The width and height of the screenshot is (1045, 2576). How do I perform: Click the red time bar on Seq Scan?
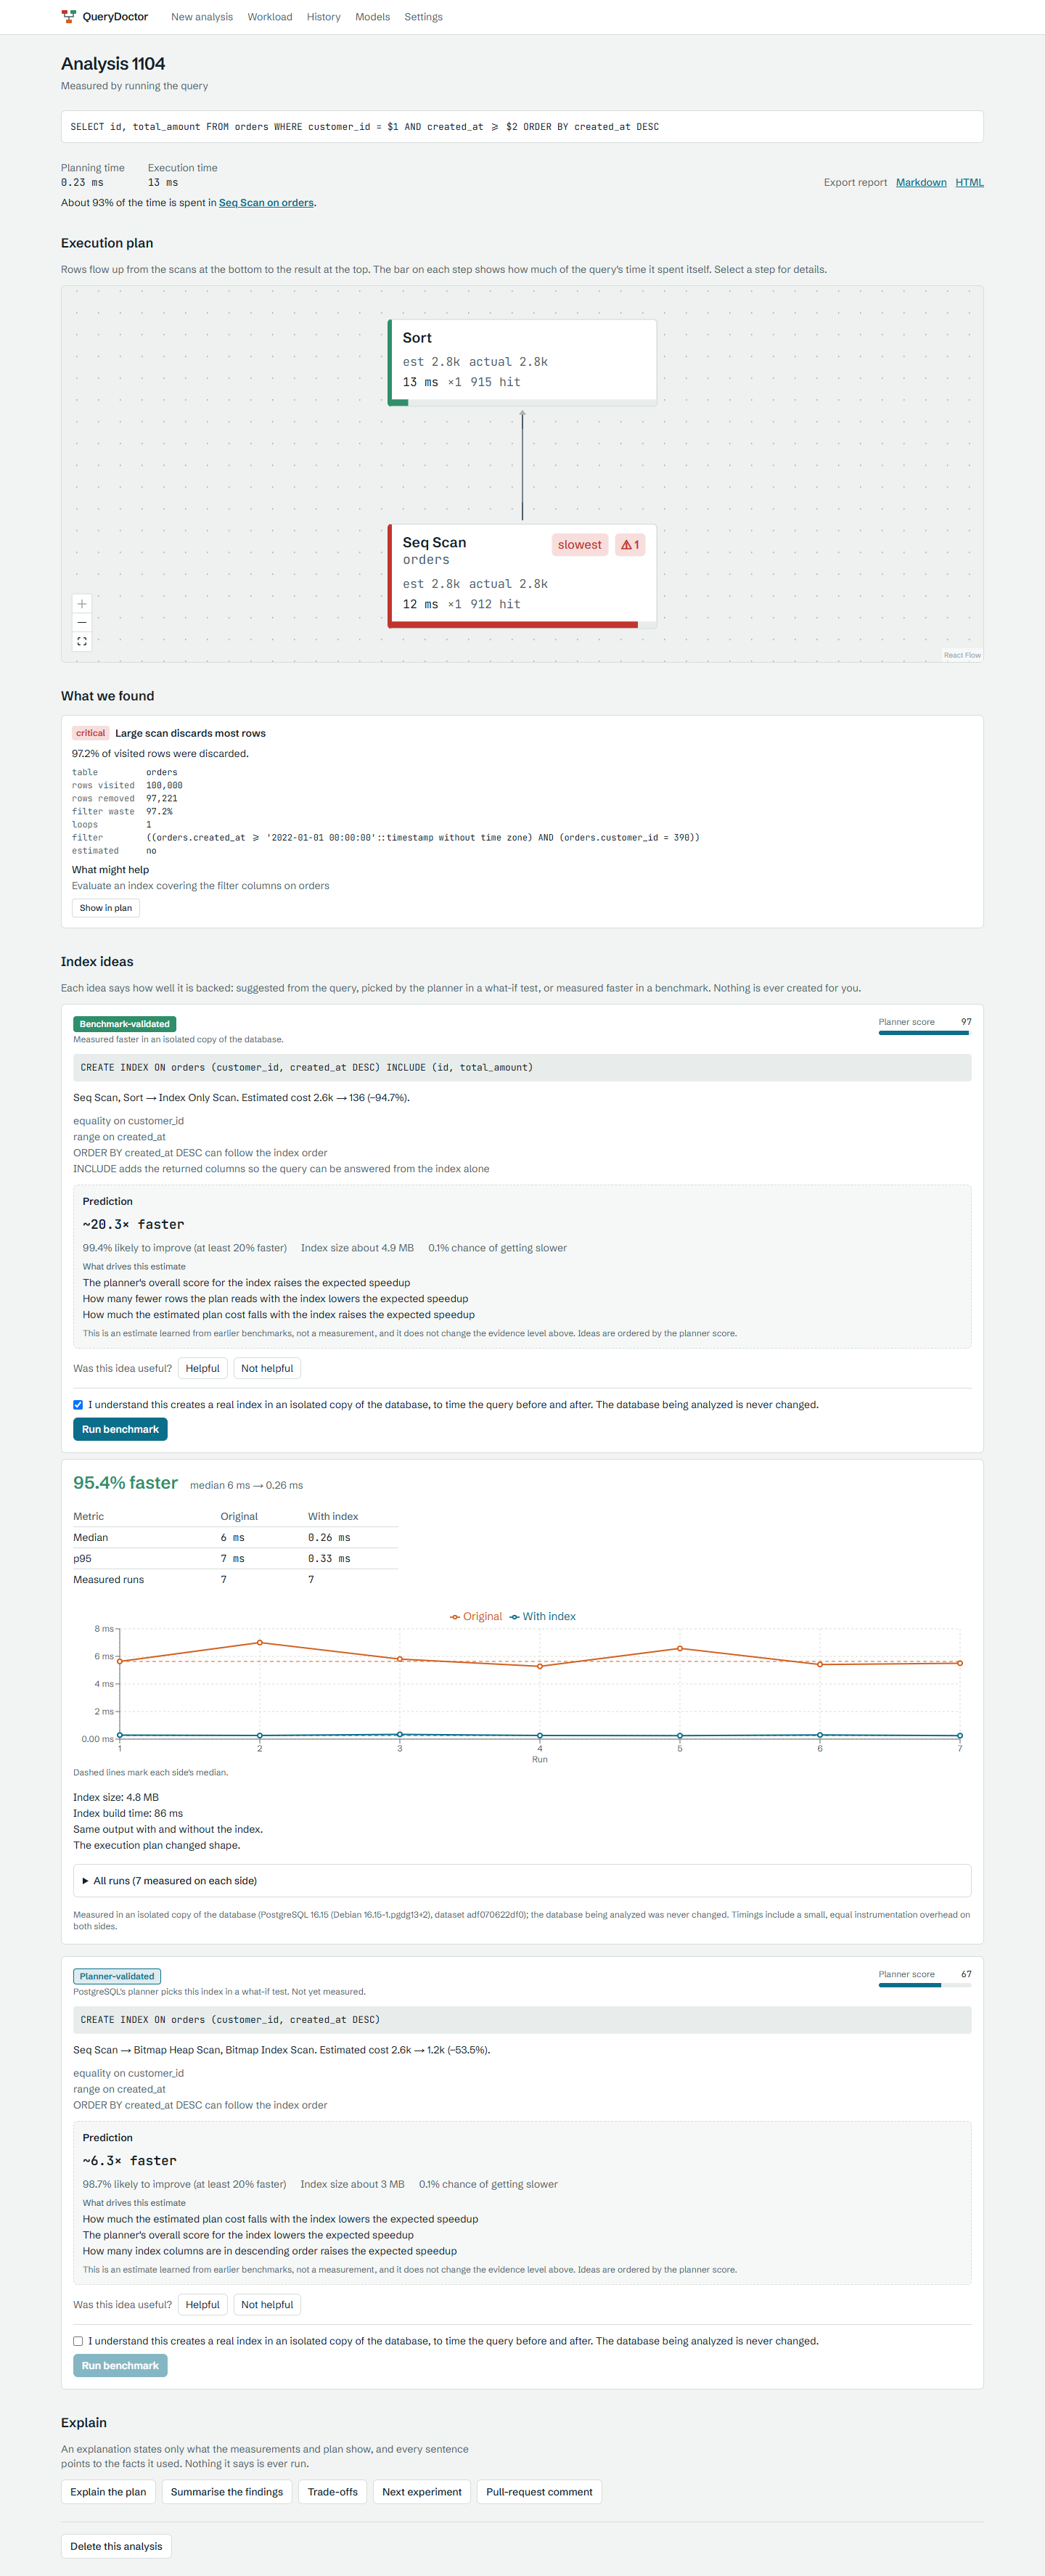tap(514, 625)
